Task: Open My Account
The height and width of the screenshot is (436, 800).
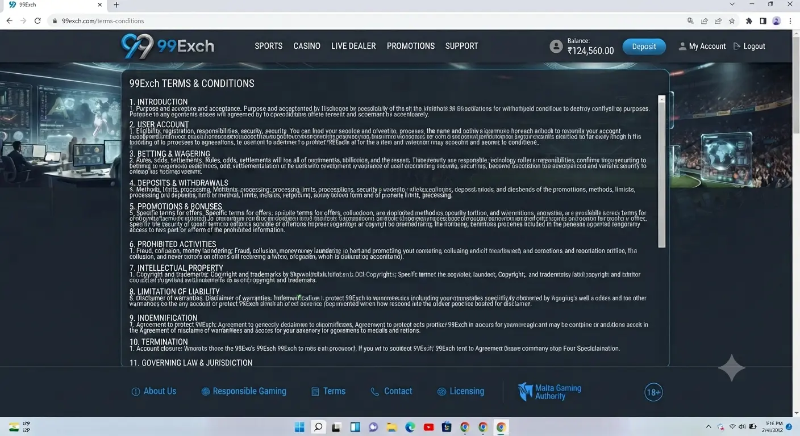Action: click(x=702, y=47)
